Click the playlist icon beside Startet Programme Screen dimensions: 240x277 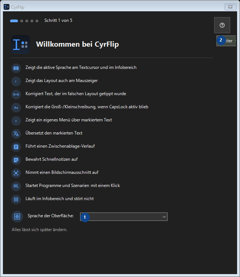point(16,186)
